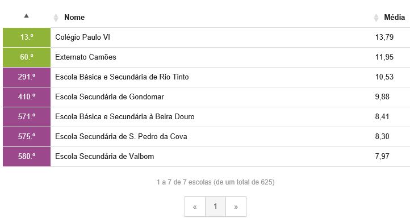Sort table by Nome column arrows
The width and height of the screenshot is (410, 218).
pos(56,18)
